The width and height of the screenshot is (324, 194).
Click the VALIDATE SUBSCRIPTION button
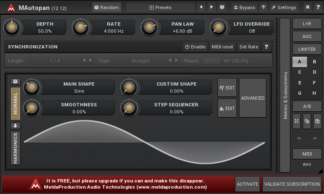pyautogui.click(x=292, y=184)
